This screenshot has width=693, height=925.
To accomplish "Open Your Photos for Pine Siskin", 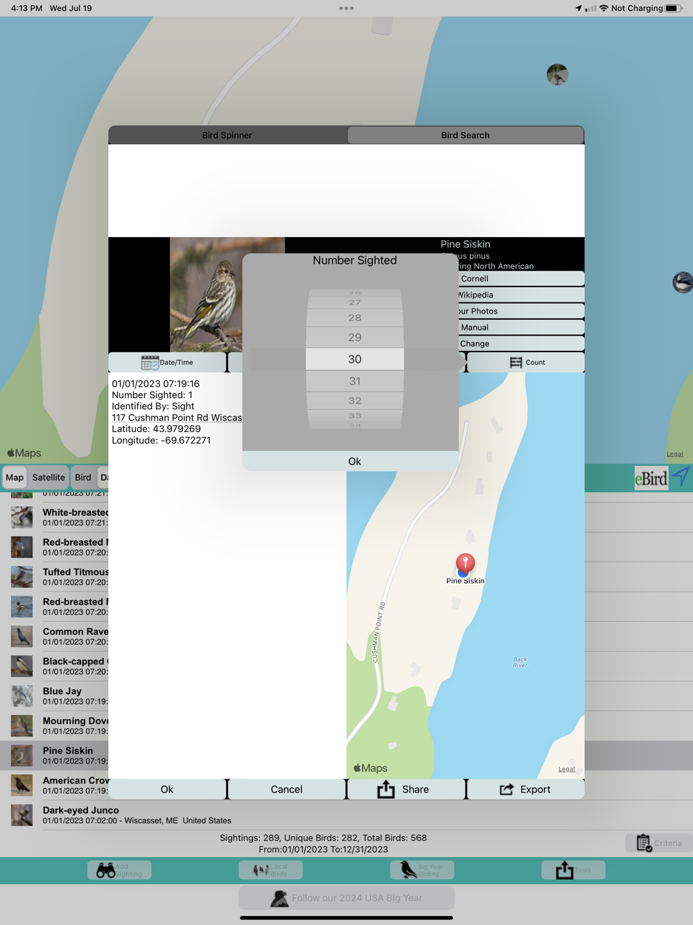I will (521, 311).
